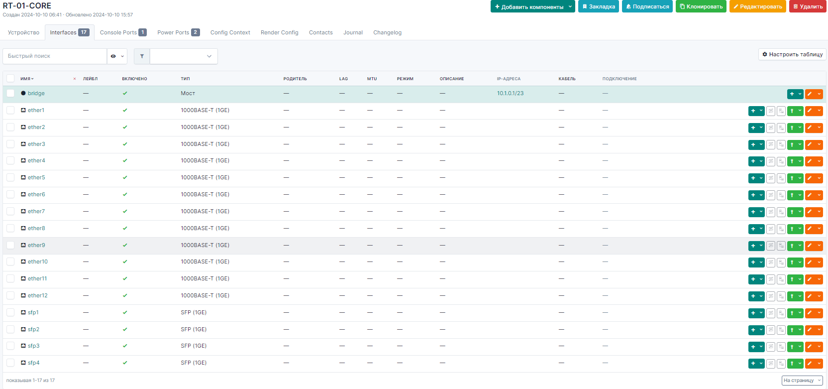Check the checkbox for ether7 row

[x=10, y=211]
